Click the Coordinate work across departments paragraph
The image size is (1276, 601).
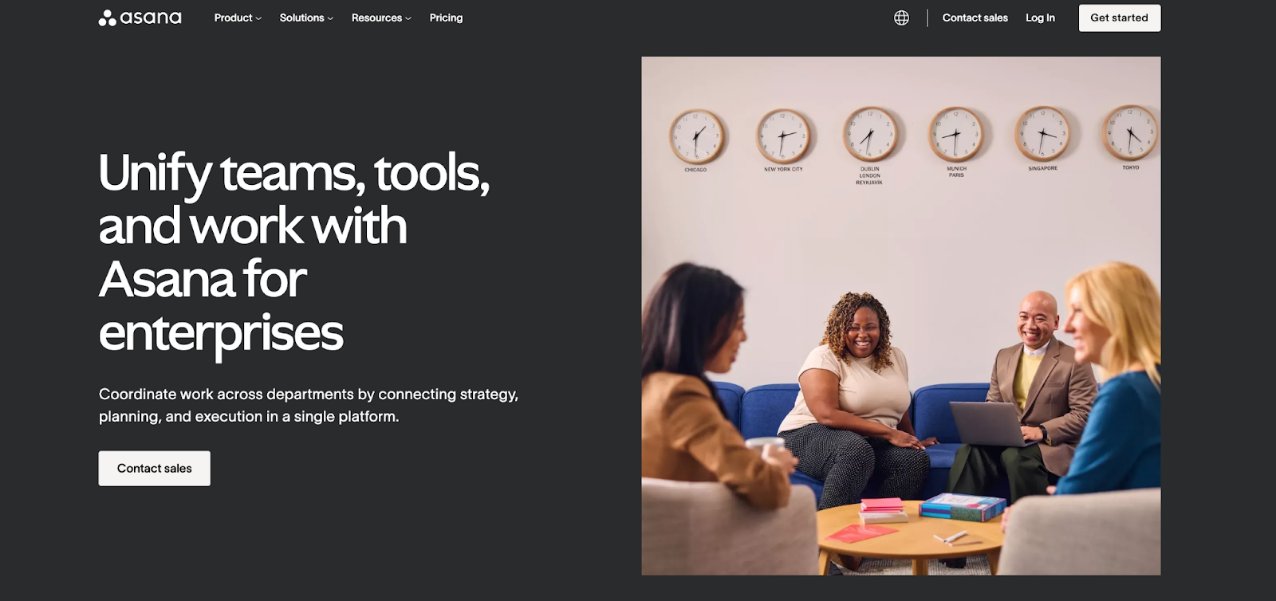tap(309, 405)
